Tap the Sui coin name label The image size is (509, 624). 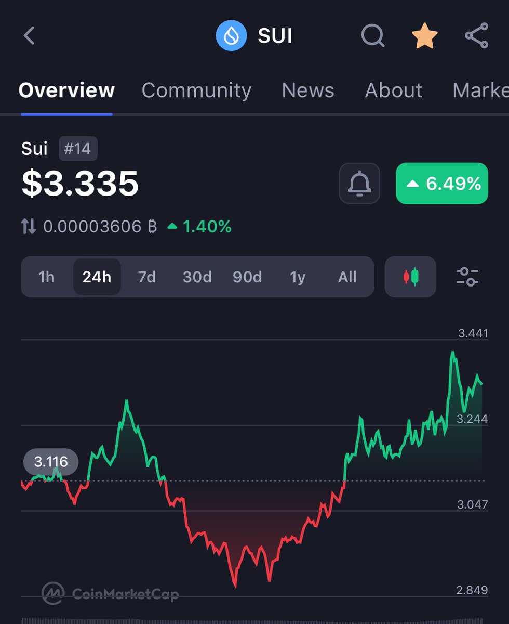pos(34,149)
